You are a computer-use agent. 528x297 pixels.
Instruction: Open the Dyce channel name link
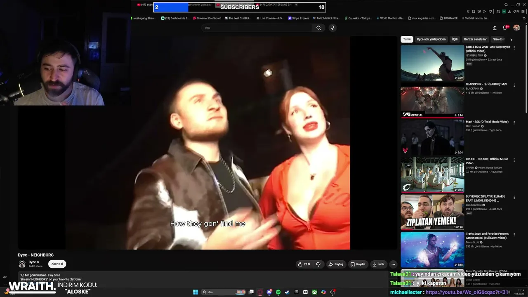[x=32, y=262]
